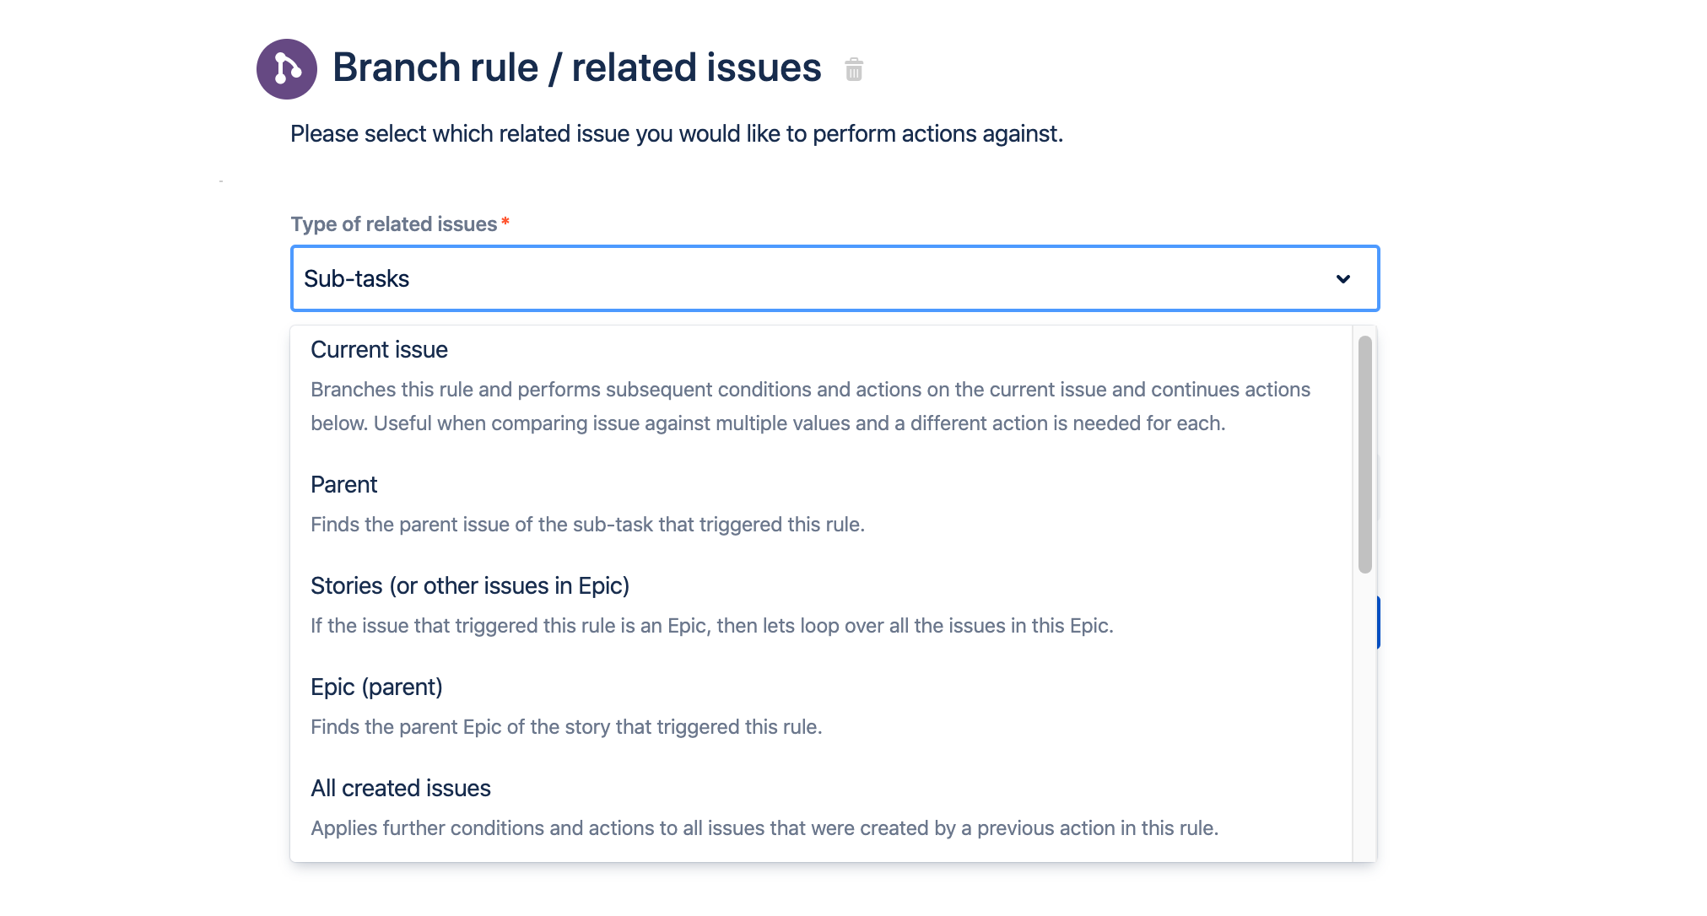This screenshot has width=1707, height=916.
Task: Click the scrollbar track below the thumb
Action: (1364, 717)
